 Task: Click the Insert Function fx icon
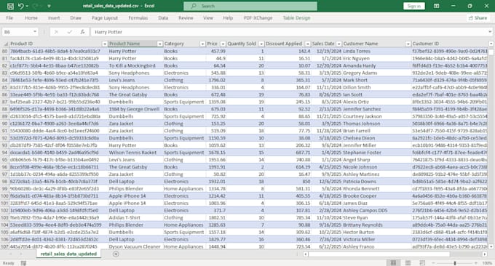coord(82,32)
